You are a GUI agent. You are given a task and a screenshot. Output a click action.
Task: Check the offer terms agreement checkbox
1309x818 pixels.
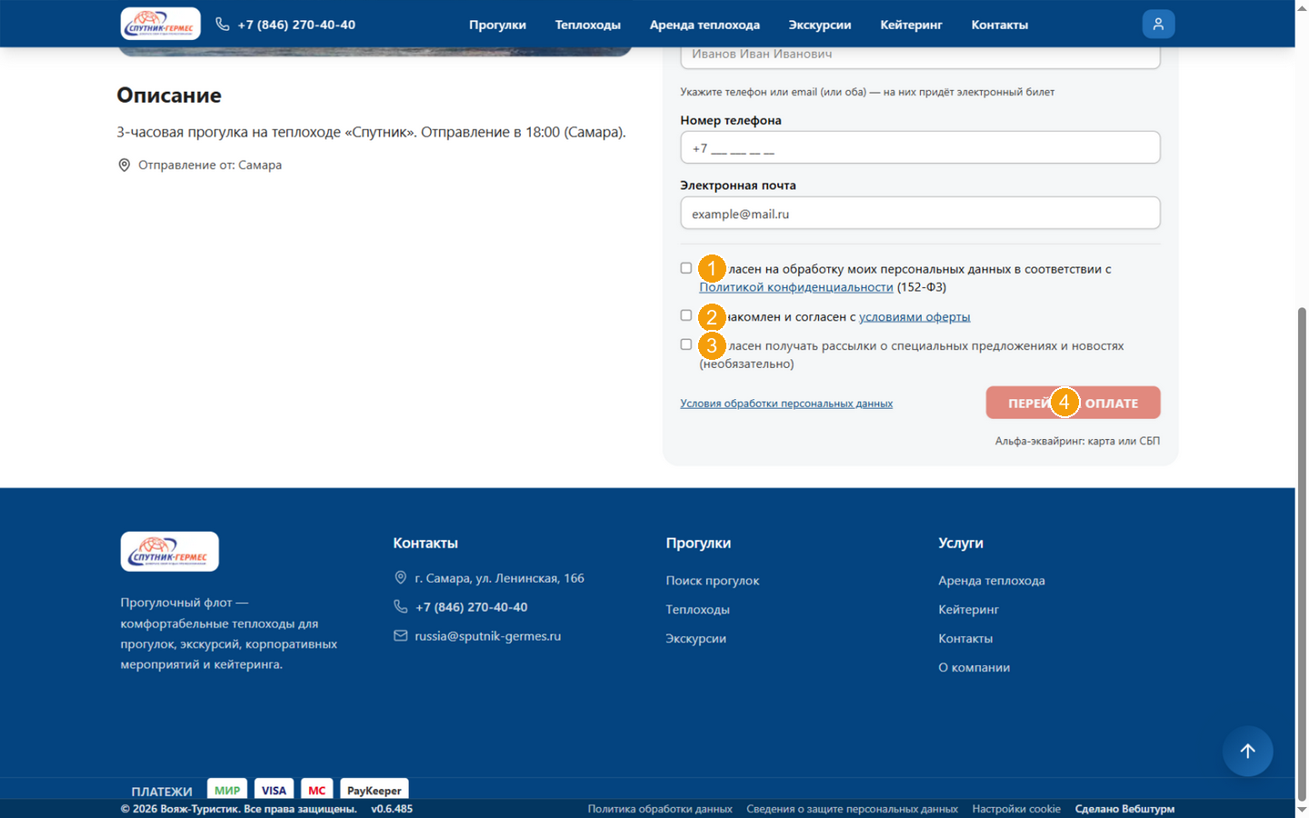(x=686, y=315)
